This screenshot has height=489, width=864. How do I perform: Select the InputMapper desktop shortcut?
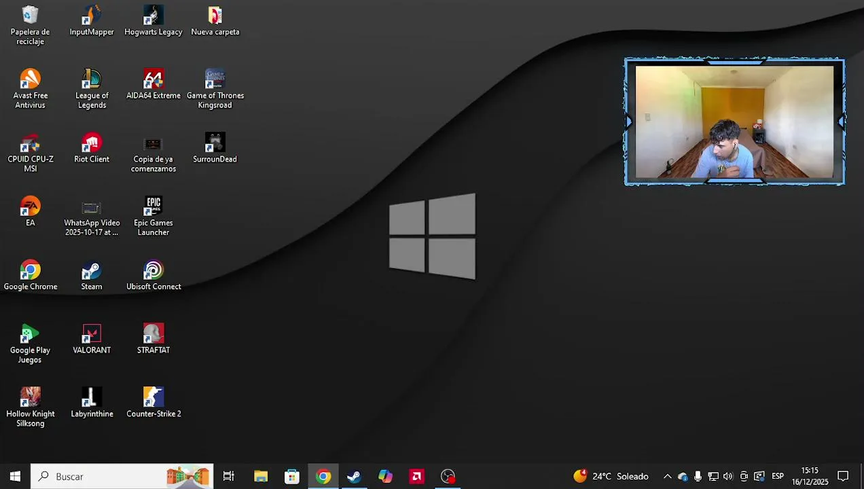click(92, 20)
